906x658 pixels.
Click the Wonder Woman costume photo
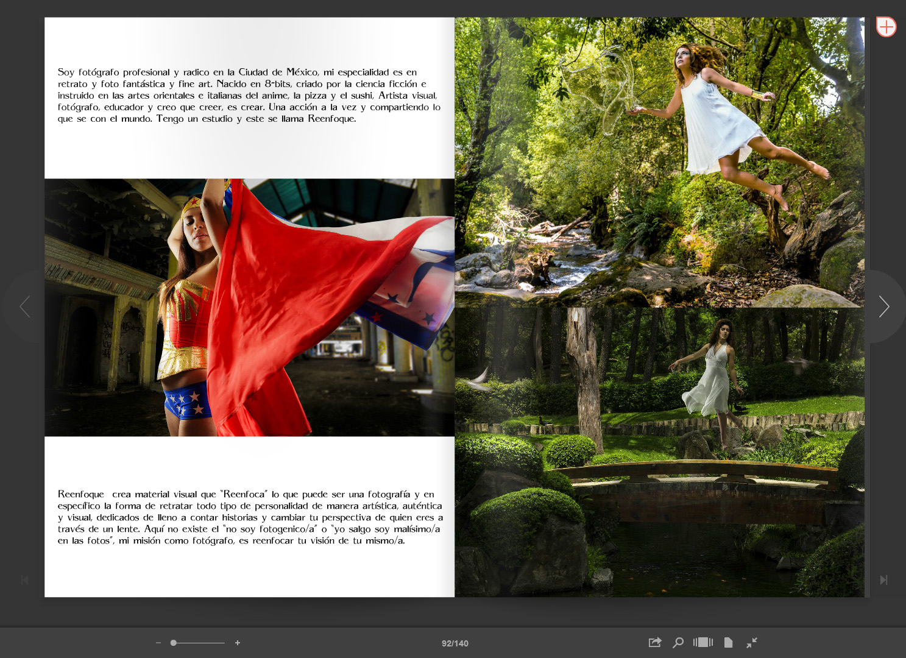250,307
